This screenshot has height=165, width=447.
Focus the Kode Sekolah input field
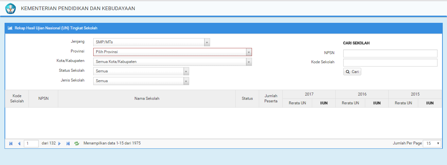click(x=390, y=63)
